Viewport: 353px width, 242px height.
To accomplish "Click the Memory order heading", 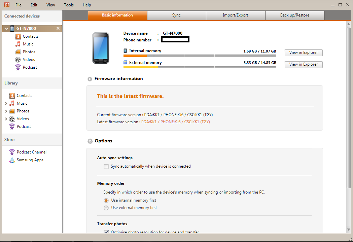I will click(111, 183).
